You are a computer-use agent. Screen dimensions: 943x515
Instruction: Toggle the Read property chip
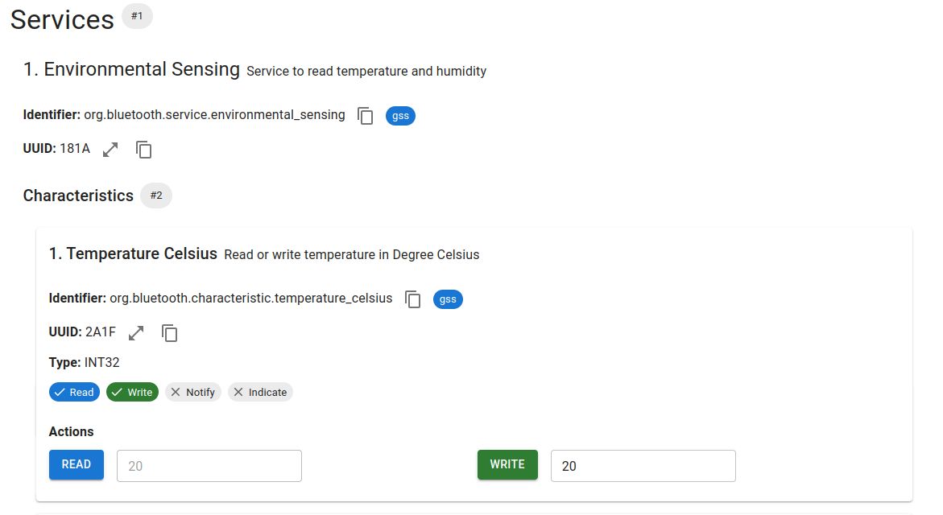point(74,393)
